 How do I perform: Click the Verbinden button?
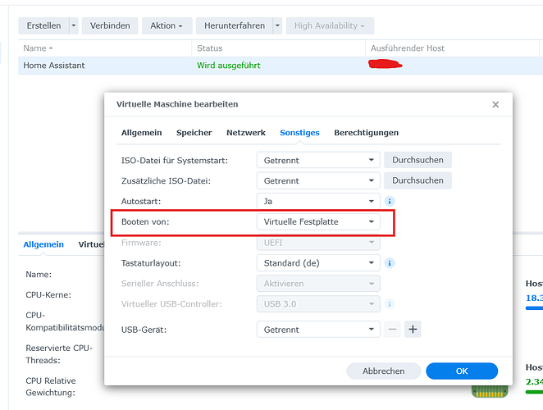point(110,25)
